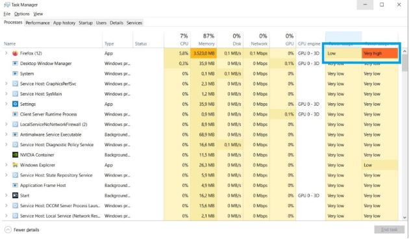Open the Options menu
Viewport: 409px width, 239px height.
tap(21, 14)
